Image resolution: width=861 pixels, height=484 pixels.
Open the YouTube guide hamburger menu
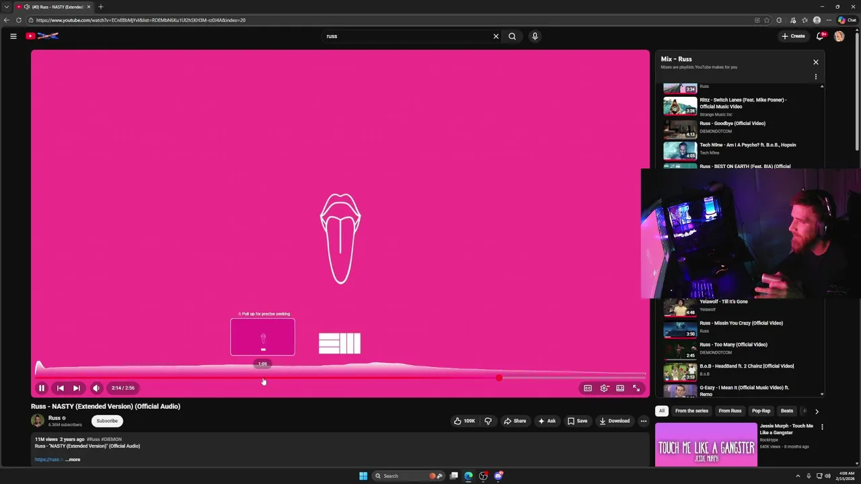(x=13, y=36)
